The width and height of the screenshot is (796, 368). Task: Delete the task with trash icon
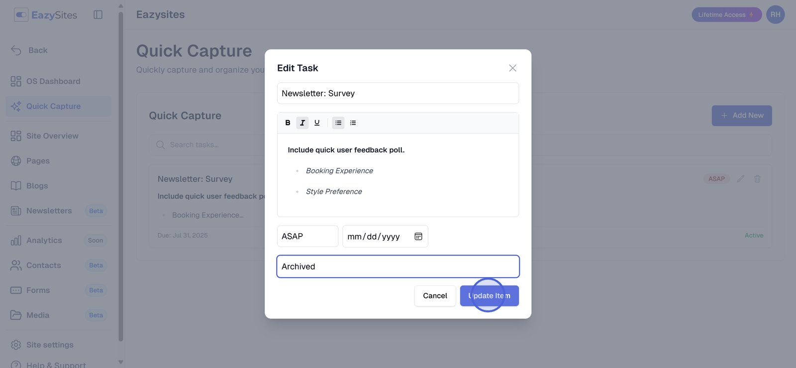click(x=757, y=179)
